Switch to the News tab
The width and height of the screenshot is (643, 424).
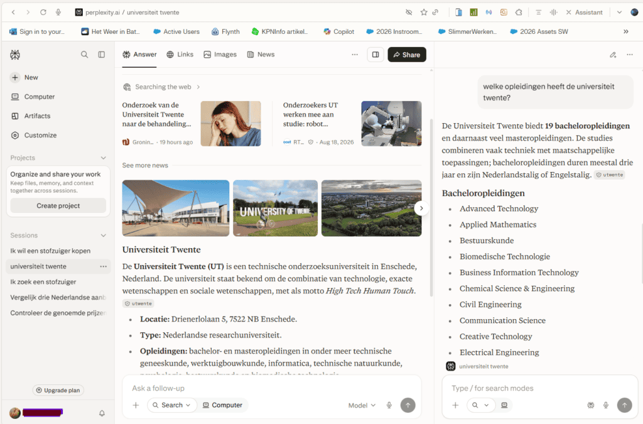pos(261,55)
